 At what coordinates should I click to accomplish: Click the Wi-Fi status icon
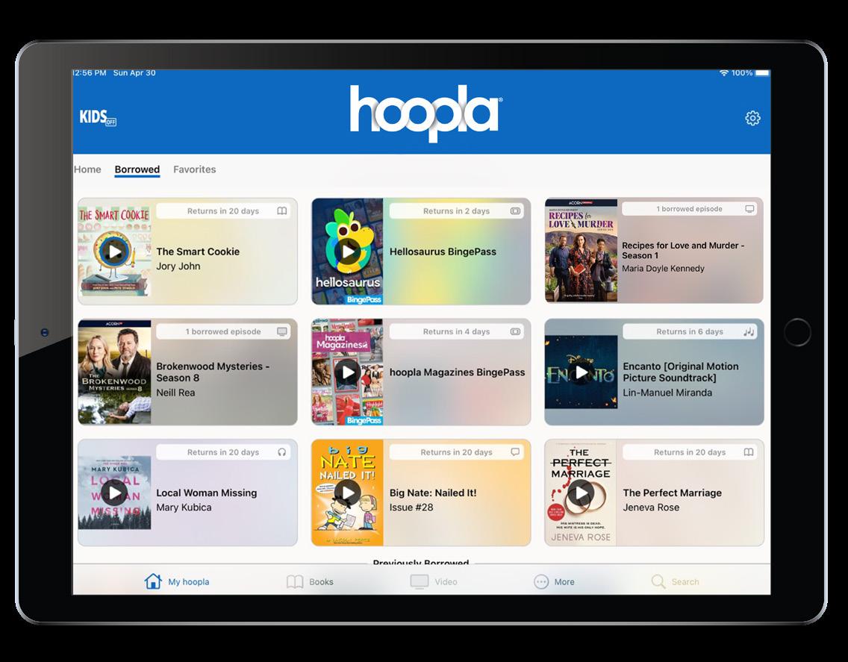723,73
